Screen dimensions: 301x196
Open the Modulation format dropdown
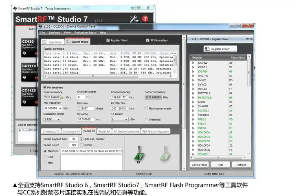point(52,120)
